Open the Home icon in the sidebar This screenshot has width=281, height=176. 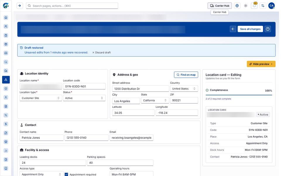[6, 18]
